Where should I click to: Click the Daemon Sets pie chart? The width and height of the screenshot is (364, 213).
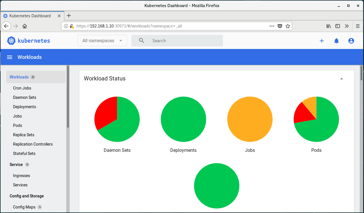[x=117, y=119]
